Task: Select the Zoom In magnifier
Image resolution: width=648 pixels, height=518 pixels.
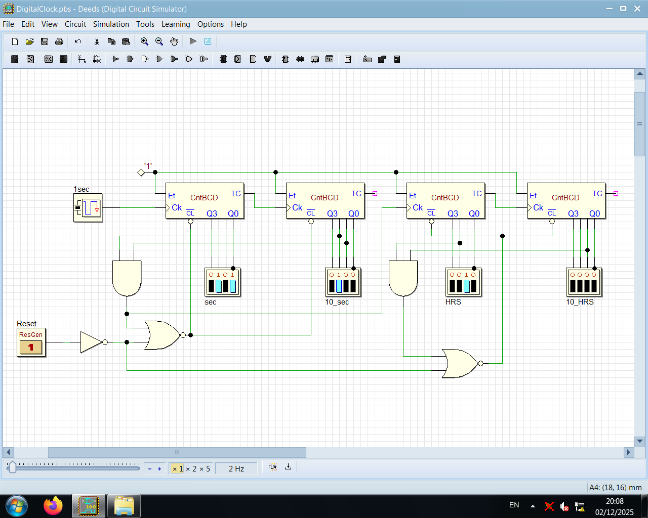Action: [x=144, y=41]
